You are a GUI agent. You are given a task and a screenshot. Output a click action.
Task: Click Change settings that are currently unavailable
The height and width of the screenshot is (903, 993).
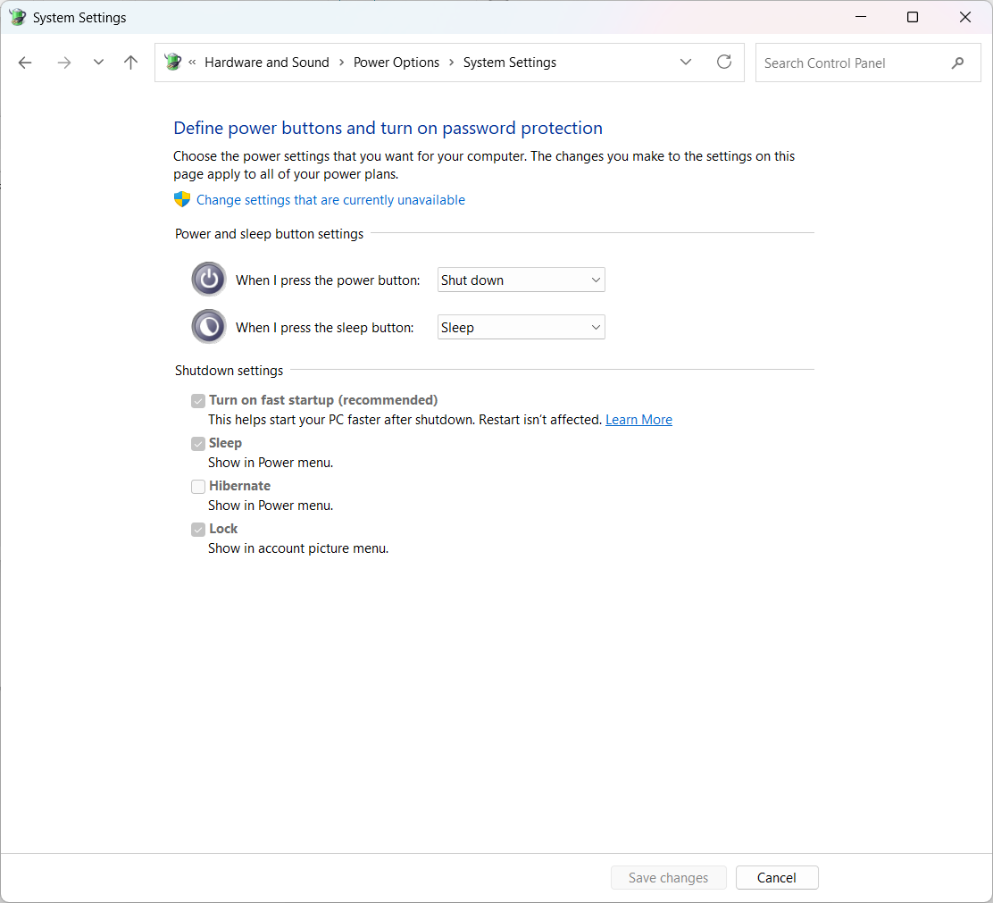coord(330,200)
